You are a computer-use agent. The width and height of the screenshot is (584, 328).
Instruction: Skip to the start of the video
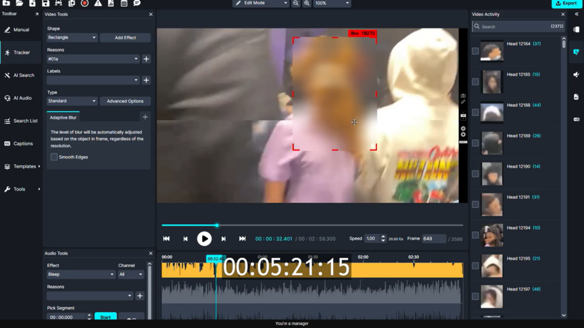click(x=166, y=239)
